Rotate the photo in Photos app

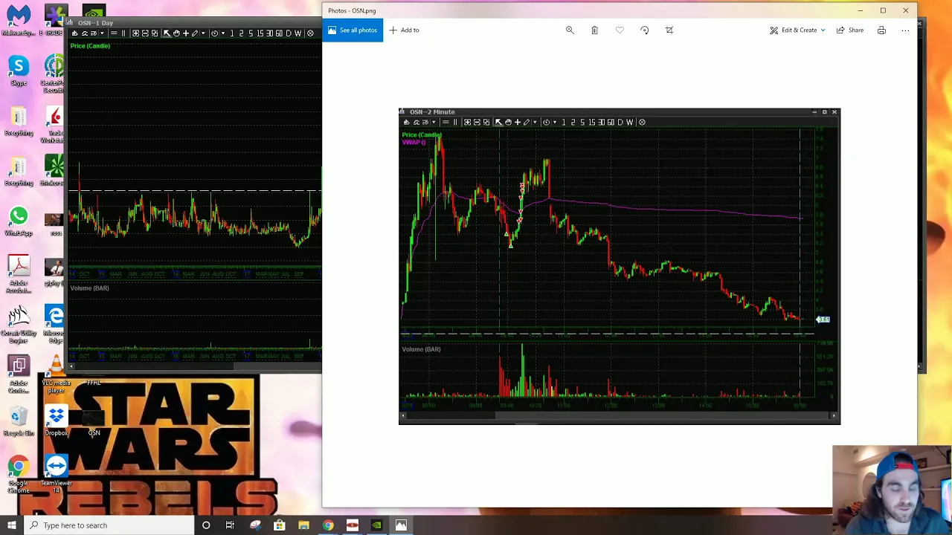644,30
